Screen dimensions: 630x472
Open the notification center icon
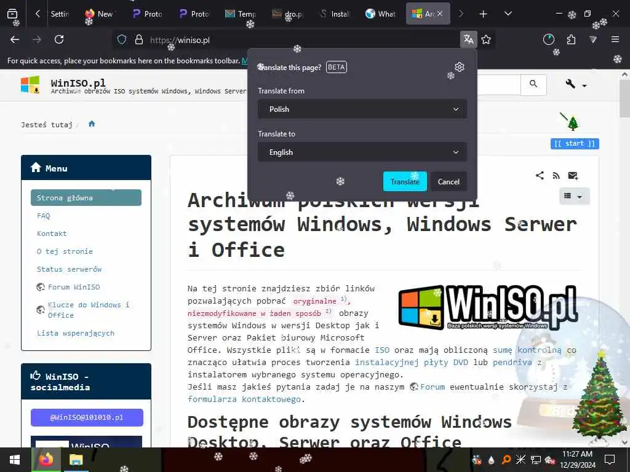[610, 460]
